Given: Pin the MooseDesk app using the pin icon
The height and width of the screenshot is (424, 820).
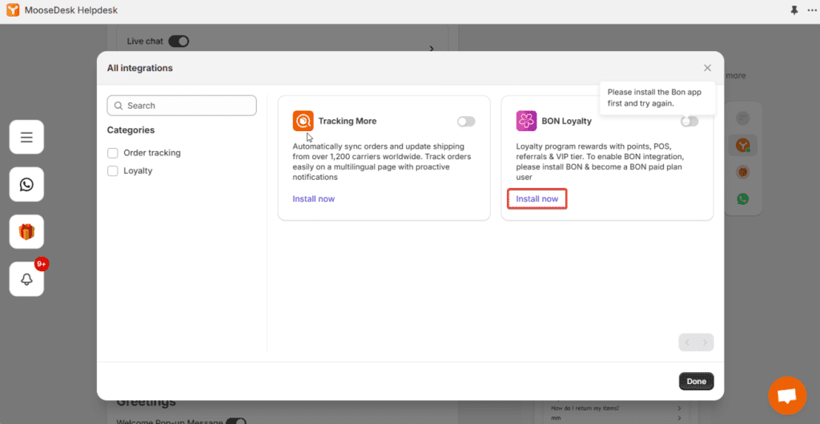Looking at the screenshot, I should [794, 10].
